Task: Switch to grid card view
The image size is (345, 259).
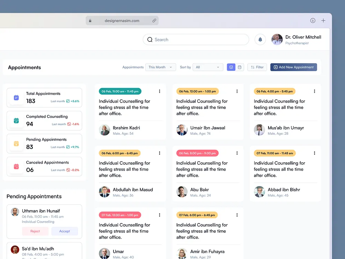Action: tap(231, 67)
